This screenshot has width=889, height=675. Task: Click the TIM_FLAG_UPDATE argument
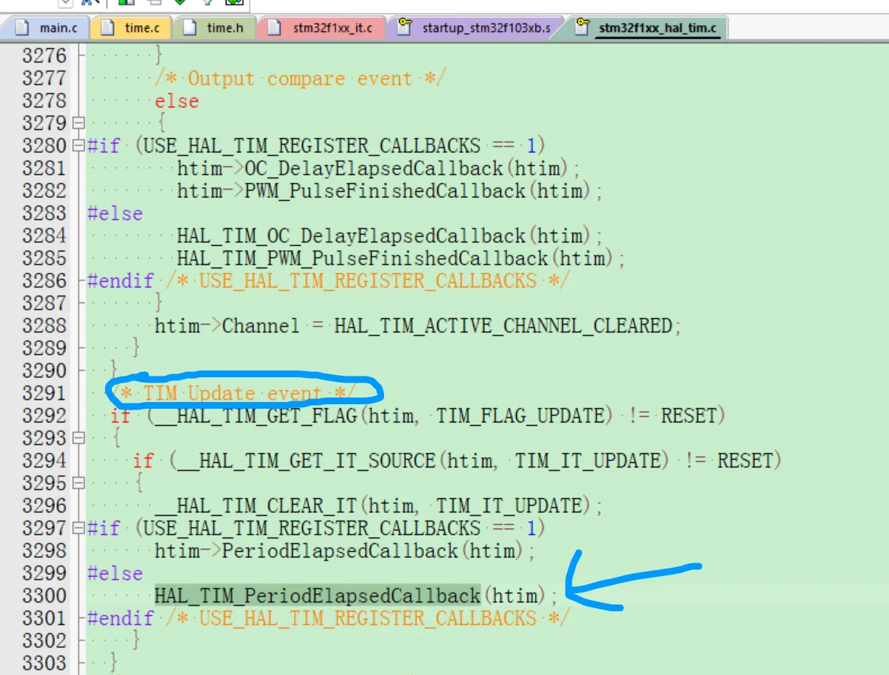520,416
